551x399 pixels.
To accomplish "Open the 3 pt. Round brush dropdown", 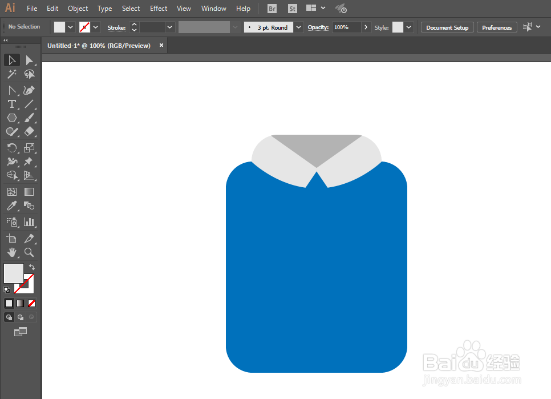I will [x=298, y=27].
